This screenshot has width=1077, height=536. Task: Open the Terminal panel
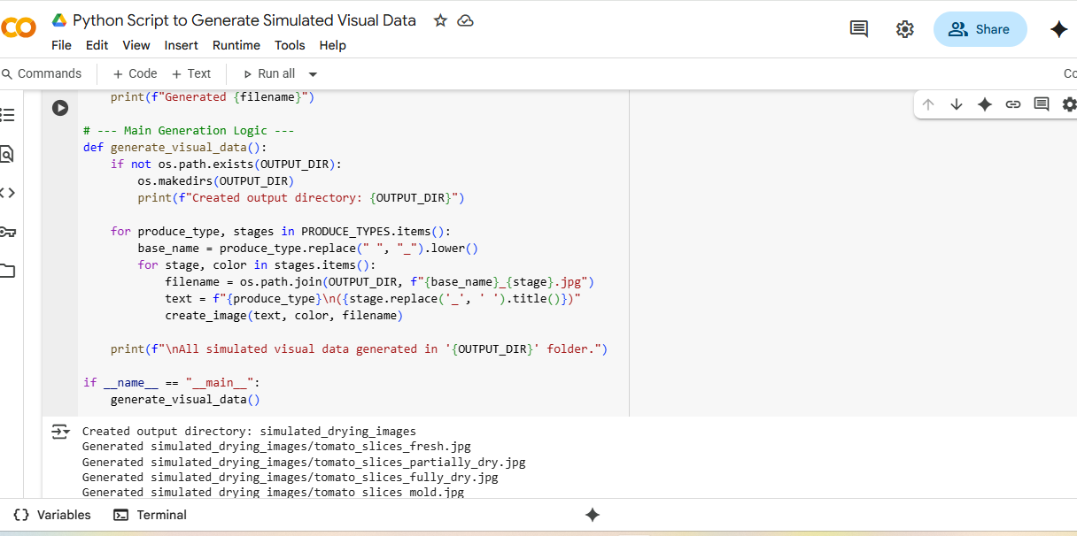click(x=150, y=515)
